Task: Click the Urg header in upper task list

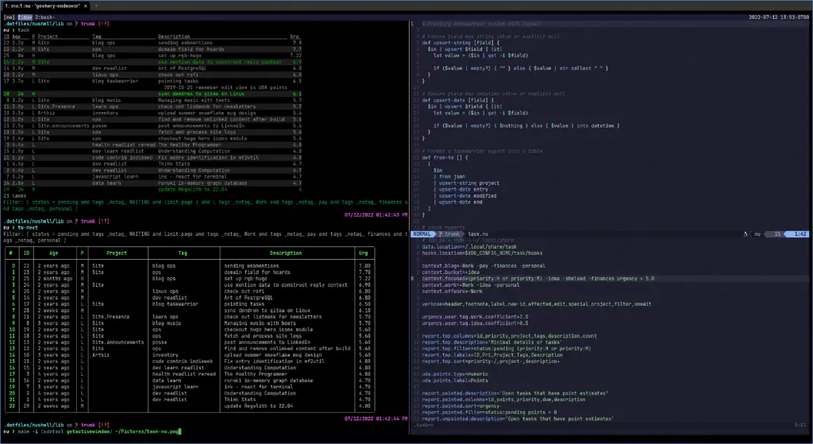Action: coord(295,37)
